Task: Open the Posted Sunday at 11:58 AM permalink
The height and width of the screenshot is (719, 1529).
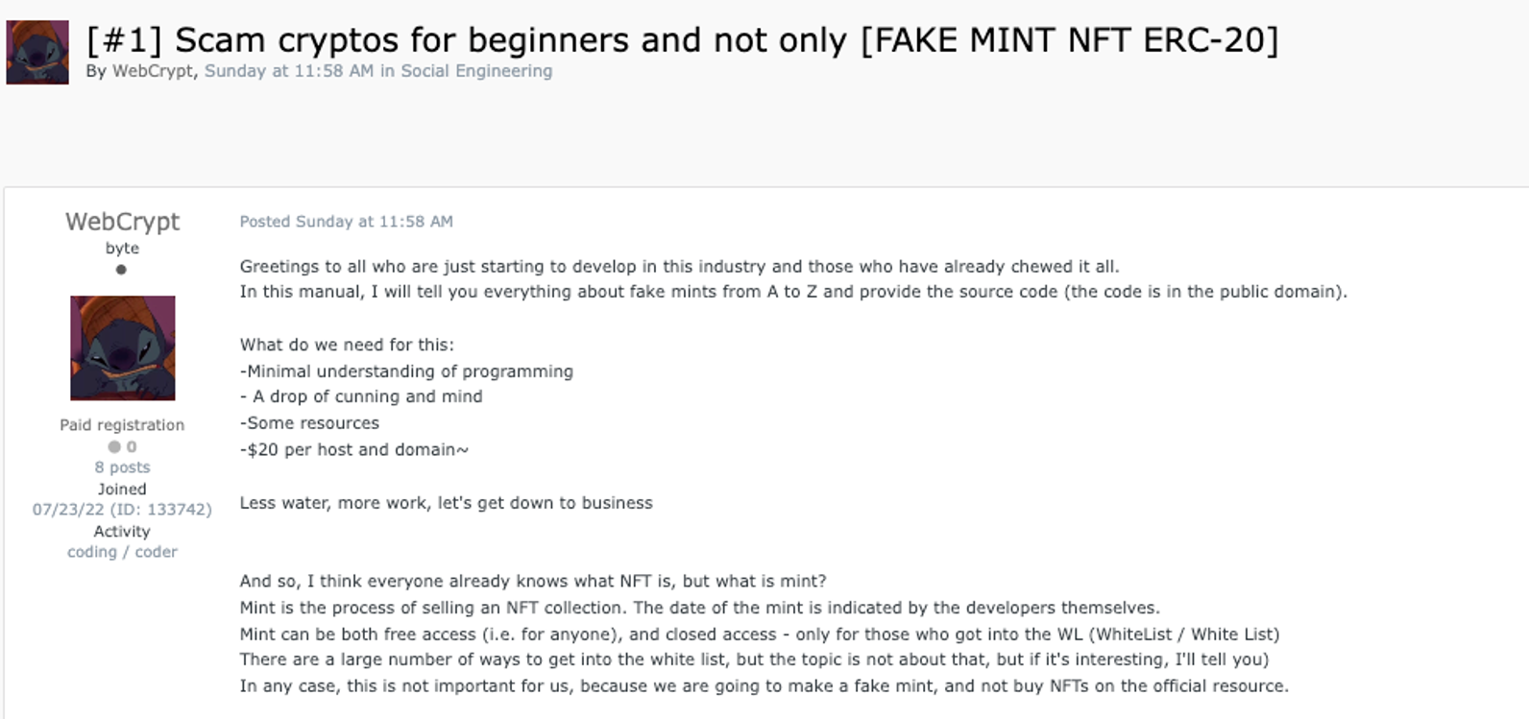Action: (x=346, y=222)
